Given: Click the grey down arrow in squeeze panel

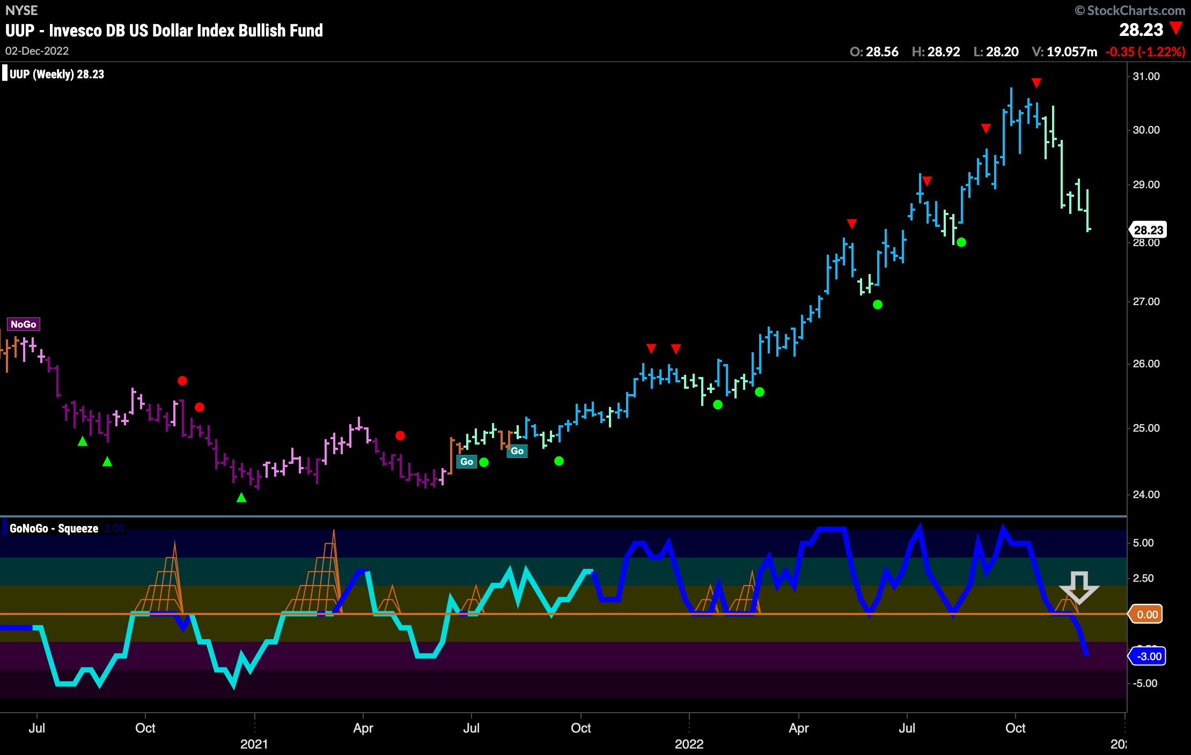Looking at the screenshot, I should coord(1079,588).
